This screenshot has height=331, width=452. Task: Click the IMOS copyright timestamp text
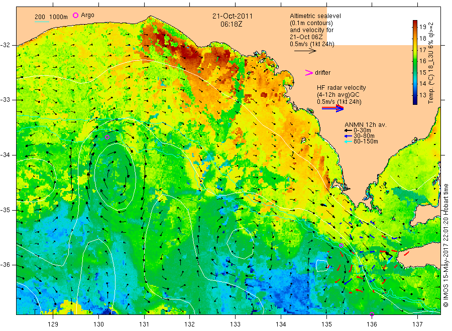[x=446, y=246]
